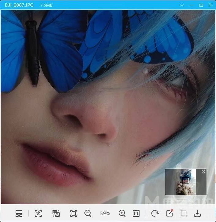Viewport: 216px width, 222px height.
Task: Show image at 1:1 actual size
Action: tap(136, 213)
